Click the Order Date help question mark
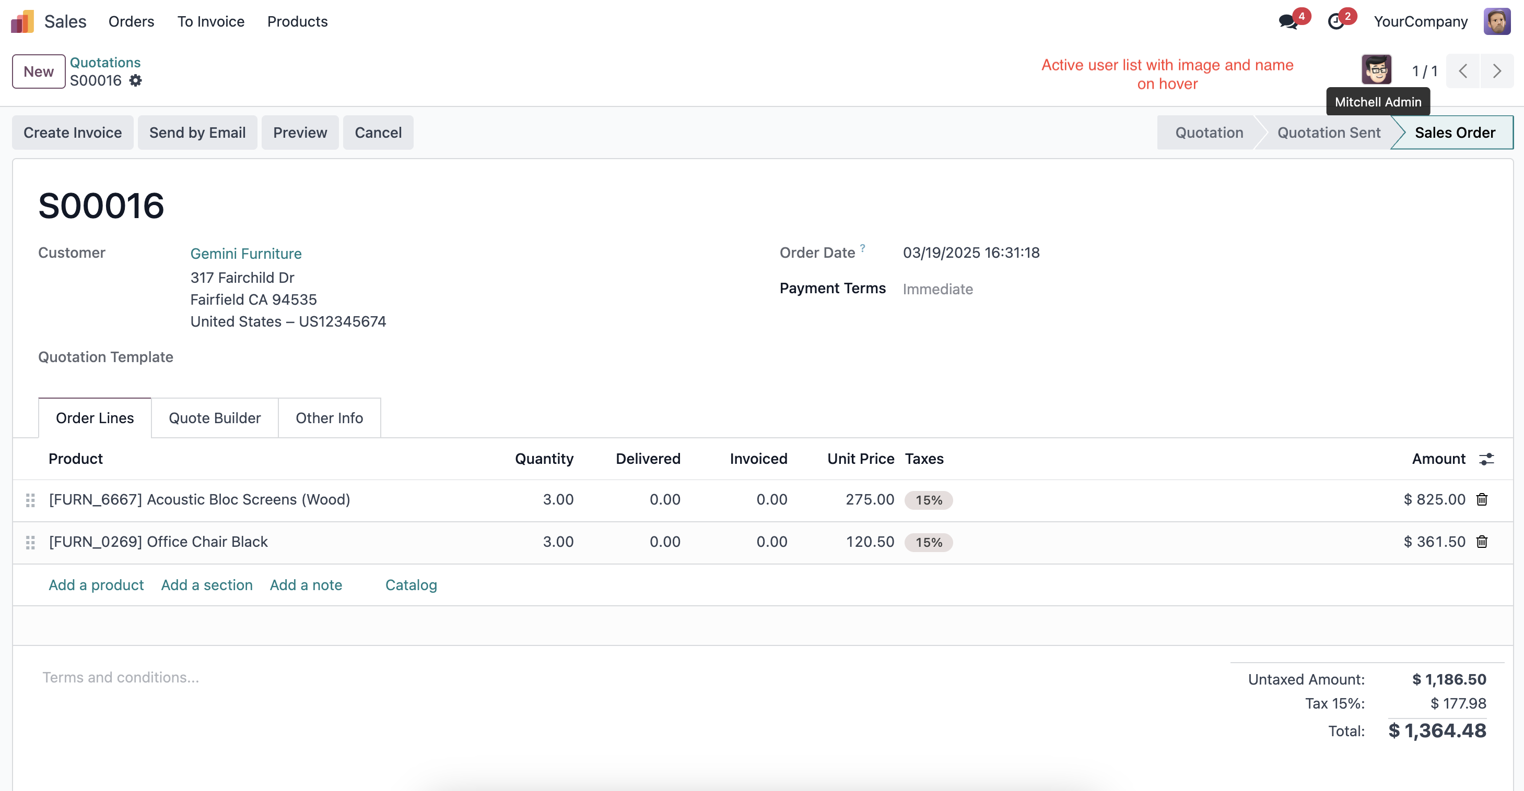Viewport: 1524px width, 791px height. pyautogui.click(x=863, y=248)
